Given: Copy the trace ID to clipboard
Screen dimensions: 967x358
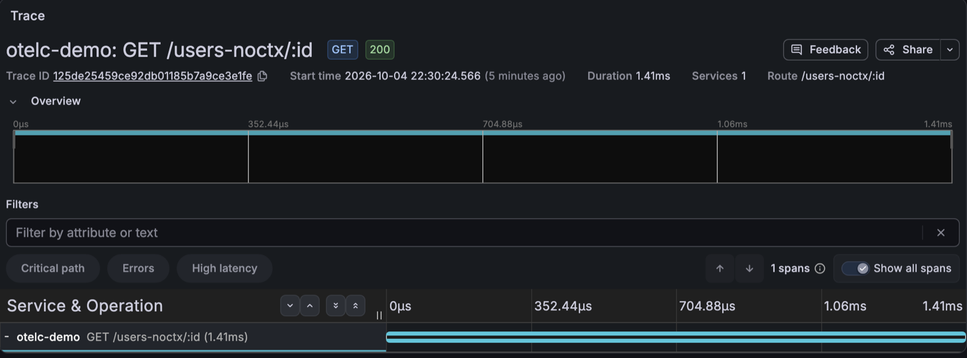Looking at the screenshot, I should click(262, 76).
